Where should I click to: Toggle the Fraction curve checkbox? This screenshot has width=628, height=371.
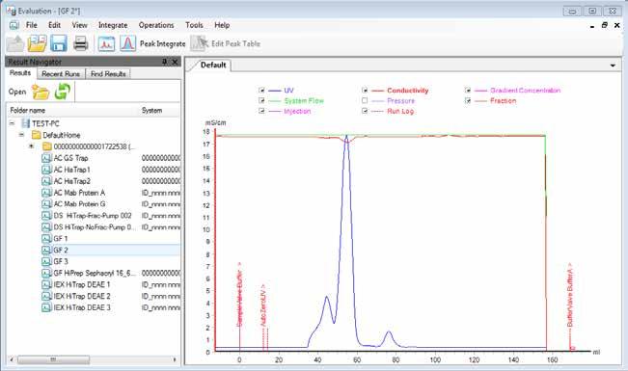468,100
